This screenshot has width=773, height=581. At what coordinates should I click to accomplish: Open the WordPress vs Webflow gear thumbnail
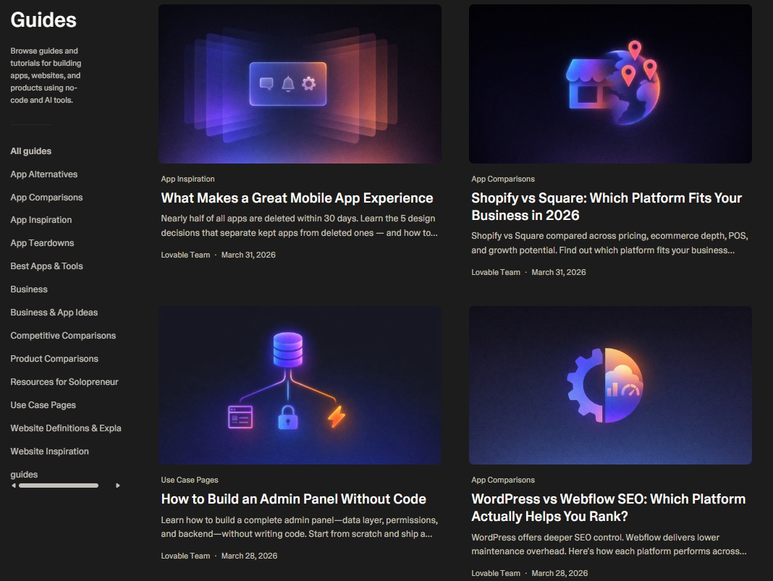point(610,385)
